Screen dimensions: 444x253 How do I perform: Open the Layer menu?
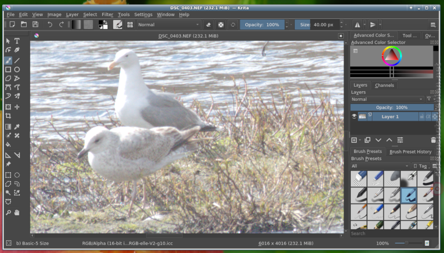pyautogui.click(x=72, y=14)
